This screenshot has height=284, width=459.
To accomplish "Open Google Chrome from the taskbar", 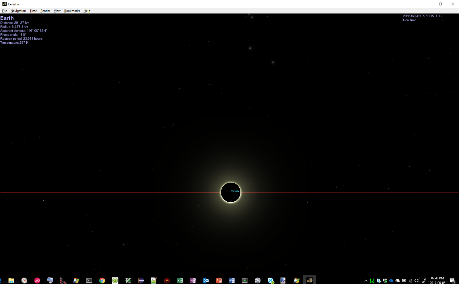I will 102,280.
